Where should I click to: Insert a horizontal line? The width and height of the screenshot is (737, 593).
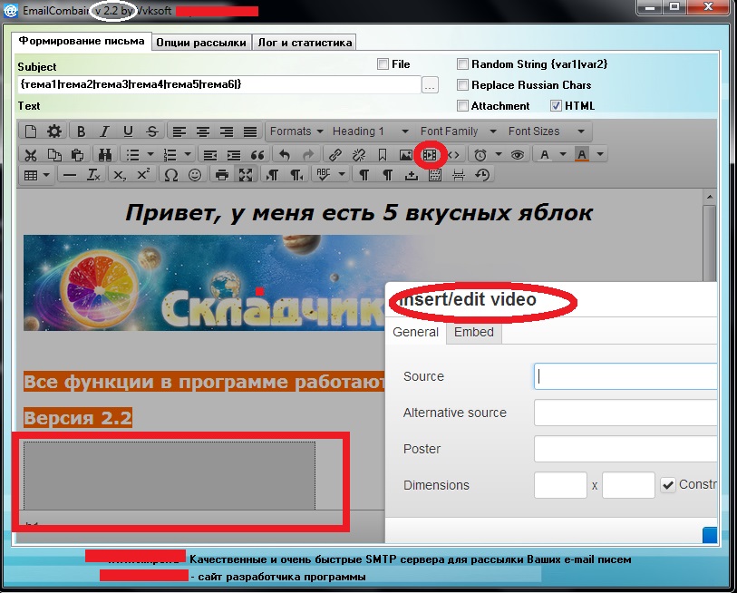[x=70, y=175]
